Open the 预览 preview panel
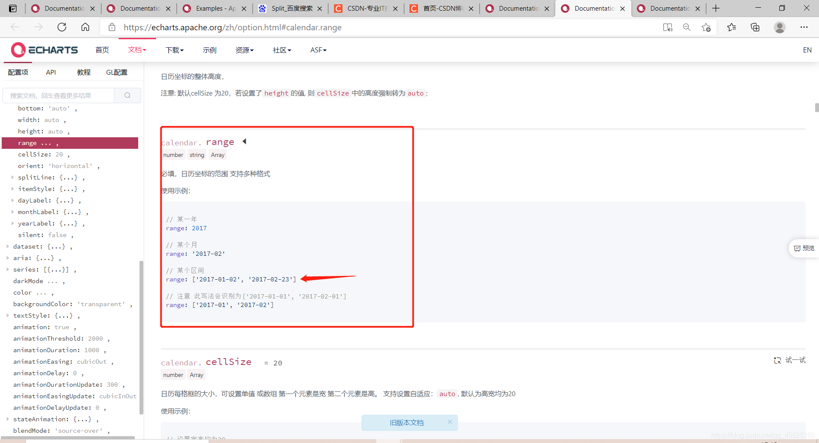This screenshot has height=443, width=819. [804, 248]
